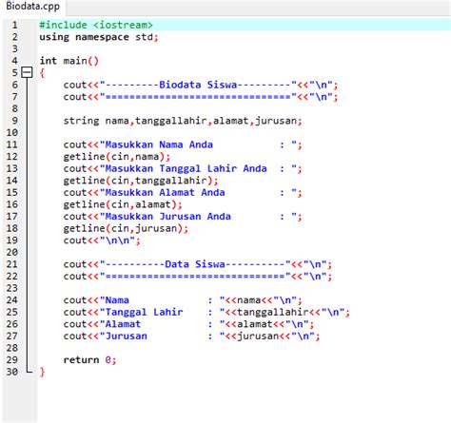Viewport: 451px width, 423px height.
Task: Click 'Masukkan Jurusan Anda' string
Action: pyautogui.click(x=167, y=217)
